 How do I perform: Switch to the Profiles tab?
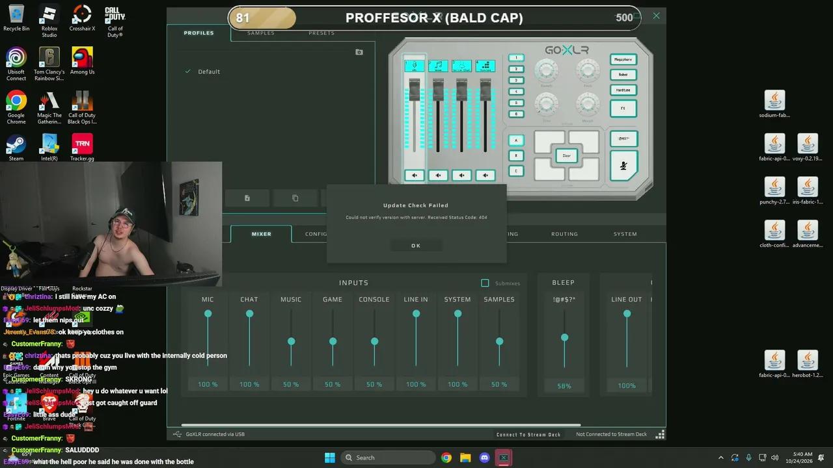[198, 33]
